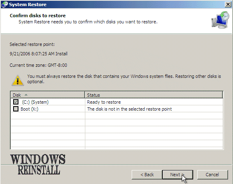Select the Boot (X:) row label
This screenshot has width=233, height=184.
(x=30, y=109)
